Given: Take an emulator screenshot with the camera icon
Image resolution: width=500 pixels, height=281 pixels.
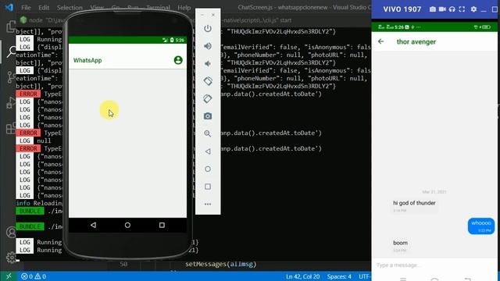Looking at the screenshot, I should [208, 116].
